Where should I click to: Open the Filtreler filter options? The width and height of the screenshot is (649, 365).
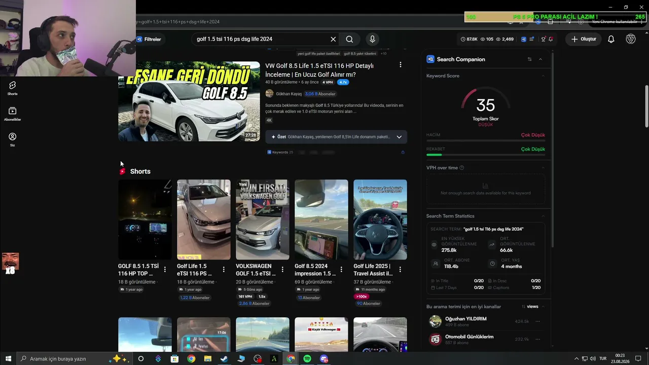pyautogui.click(x=149, y=39)
